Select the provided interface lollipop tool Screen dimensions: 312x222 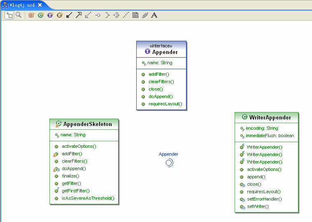point(98,15)
